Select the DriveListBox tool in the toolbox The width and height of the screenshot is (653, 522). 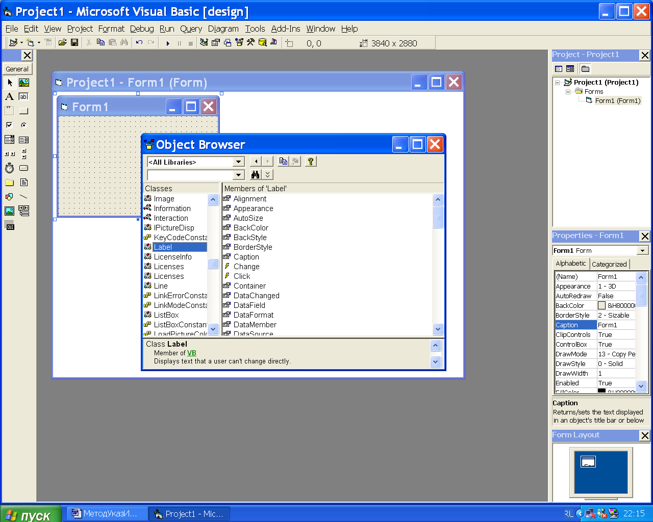(x=24, y=168)
